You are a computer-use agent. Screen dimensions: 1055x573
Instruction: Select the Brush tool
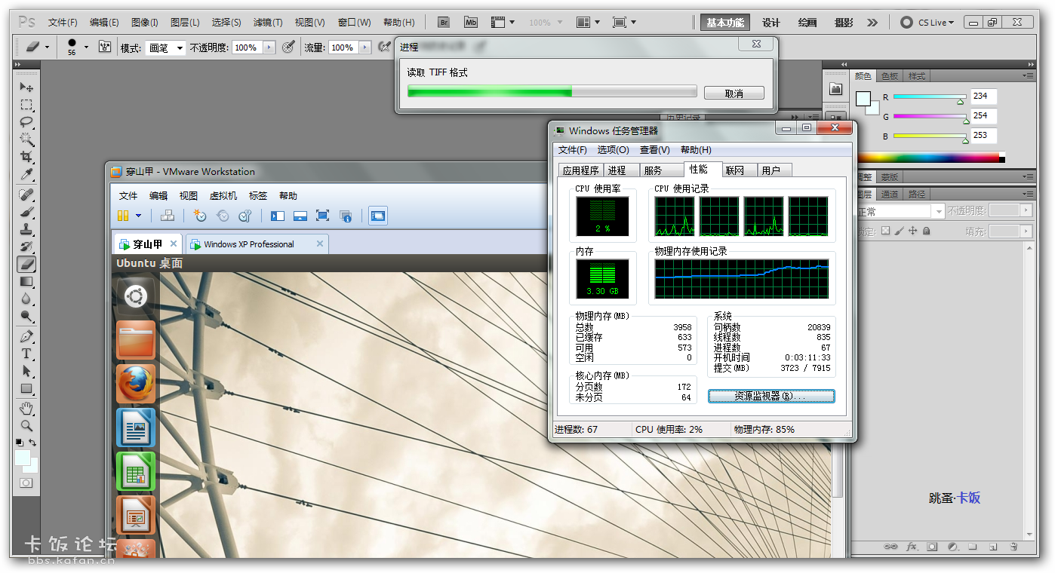tap(26, 212)
